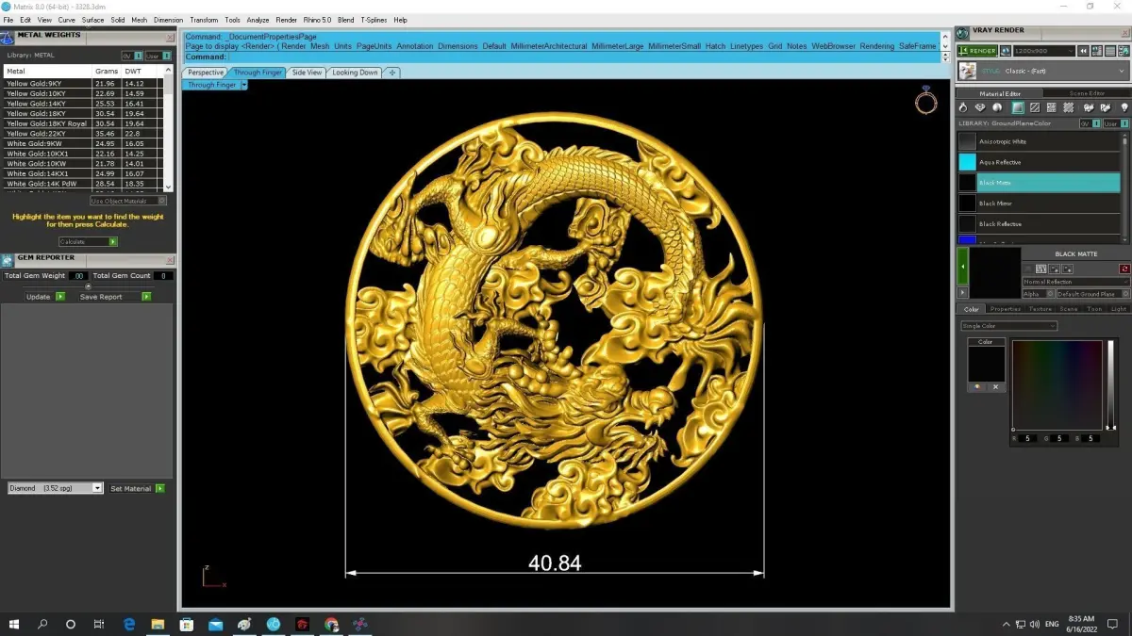
Task: Start rendering with the green RENDER button
Action: click(976, 51)
